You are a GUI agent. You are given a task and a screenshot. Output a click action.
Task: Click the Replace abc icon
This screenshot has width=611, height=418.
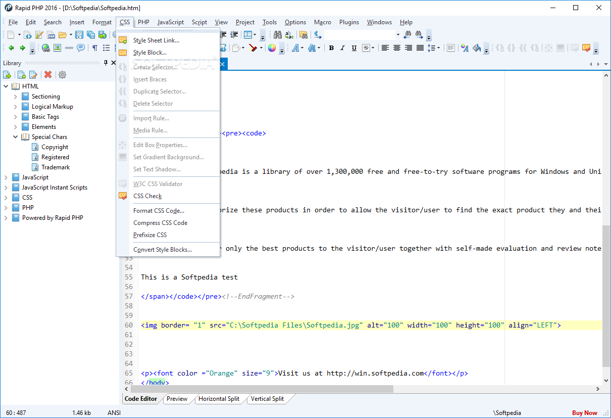(x=289, y=35)
